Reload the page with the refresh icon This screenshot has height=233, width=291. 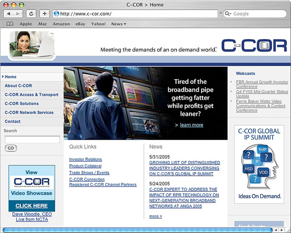(31, 14)
